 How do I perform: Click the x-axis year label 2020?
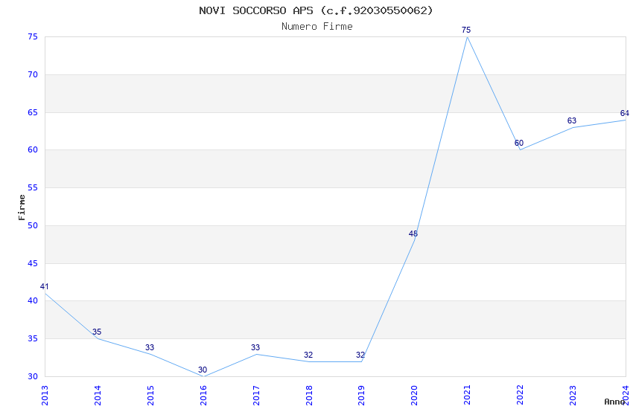(x=414, y=396)
